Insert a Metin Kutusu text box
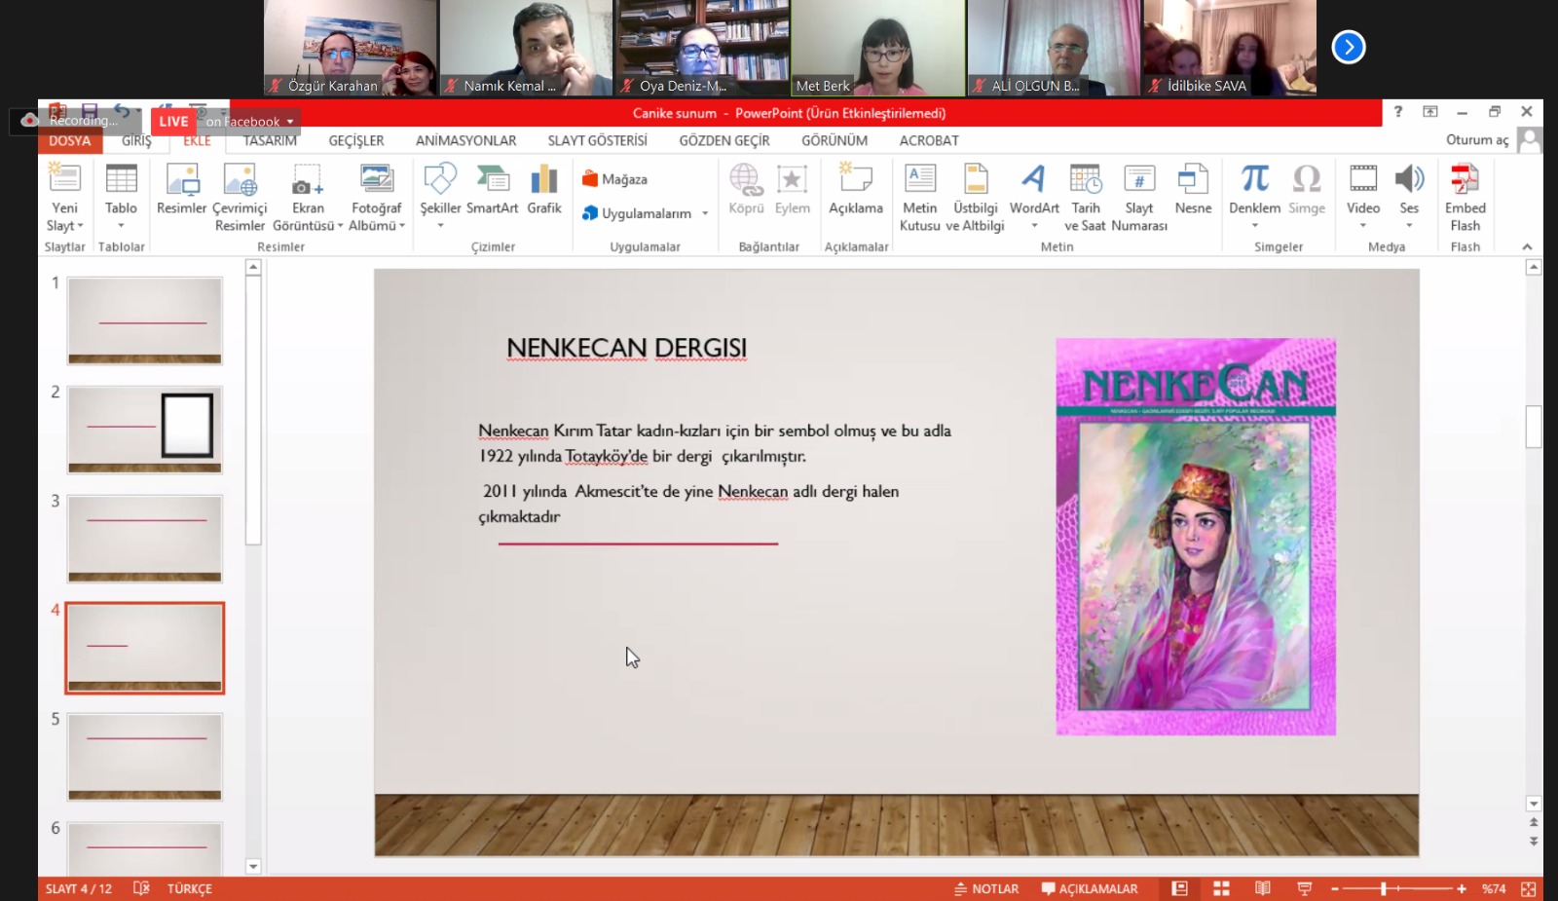 pyautogui.click(x=920, y=199)
